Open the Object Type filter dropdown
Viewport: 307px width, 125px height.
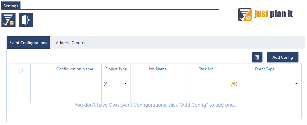click(x=116, y=84)
